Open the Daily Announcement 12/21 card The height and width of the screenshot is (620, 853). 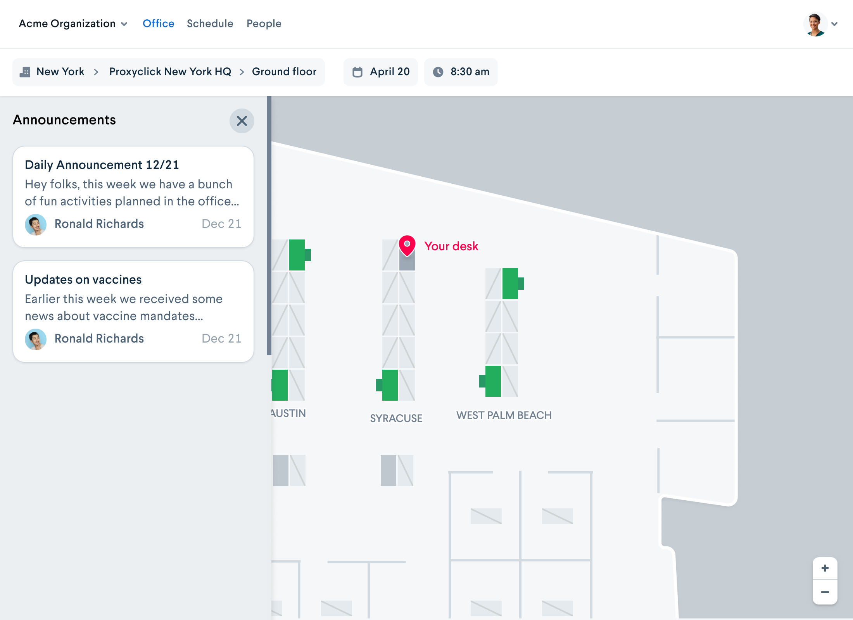pos(133,197)
